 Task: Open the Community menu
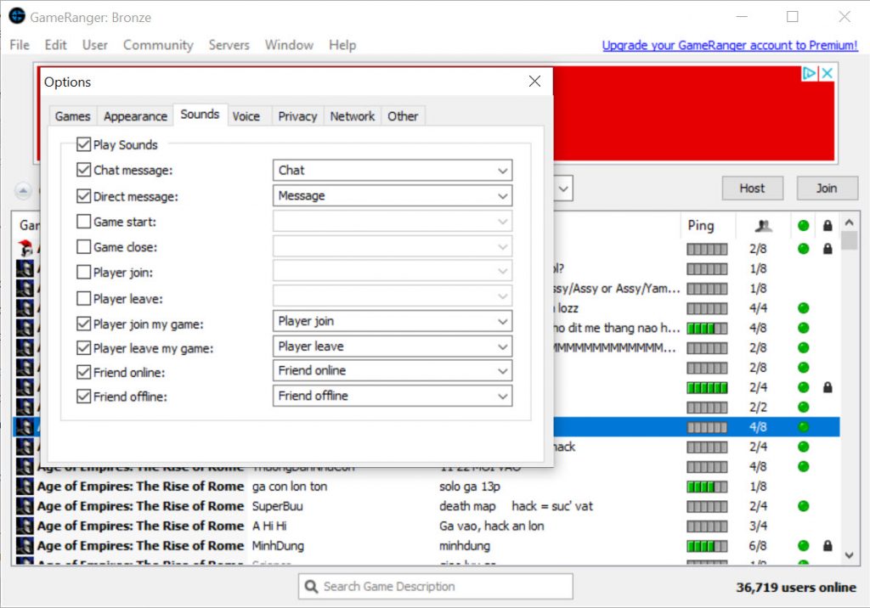pos(158,45)
